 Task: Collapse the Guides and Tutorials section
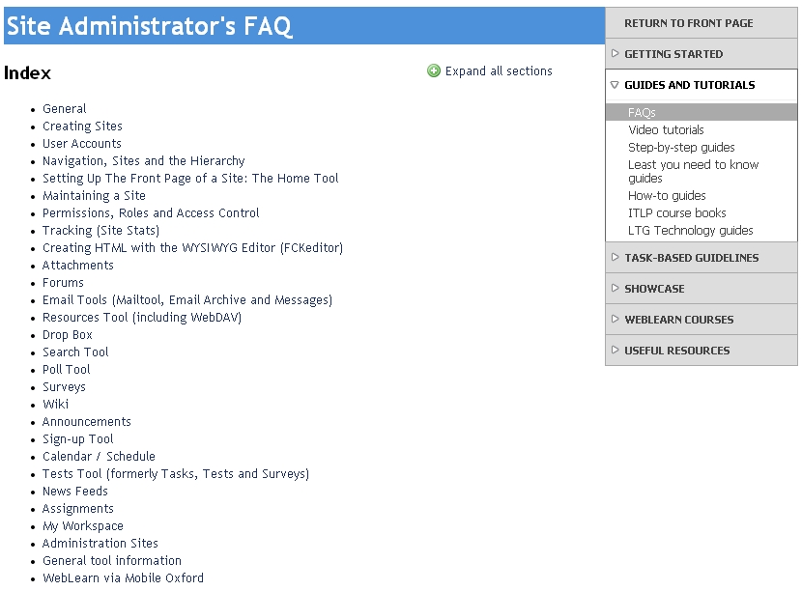pos(689,85)
